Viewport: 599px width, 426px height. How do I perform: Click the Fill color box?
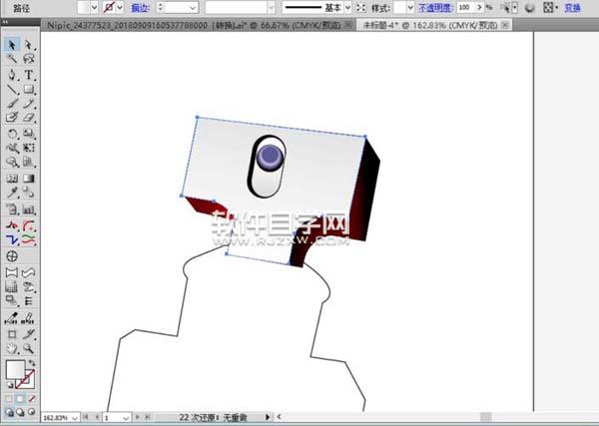click(15, 369)
